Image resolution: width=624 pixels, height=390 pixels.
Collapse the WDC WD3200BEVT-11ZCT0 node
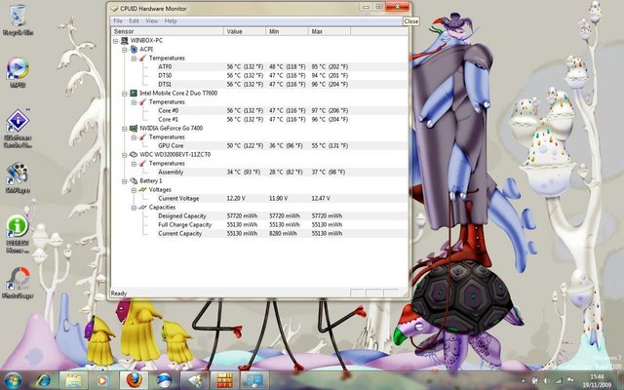(125, 154)
